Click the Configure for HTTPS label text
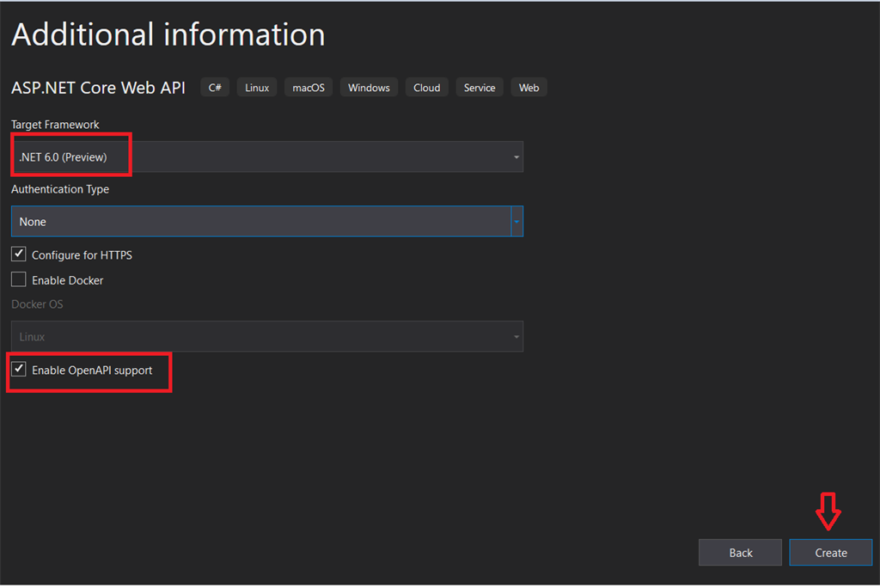Image resolution: width=880 pixels, height=588 pixels. (x=82, y=255)
